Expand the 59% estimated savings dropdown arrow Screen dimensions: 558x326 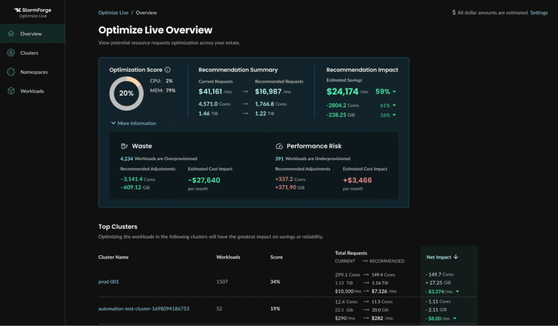[x=395, y=92]
